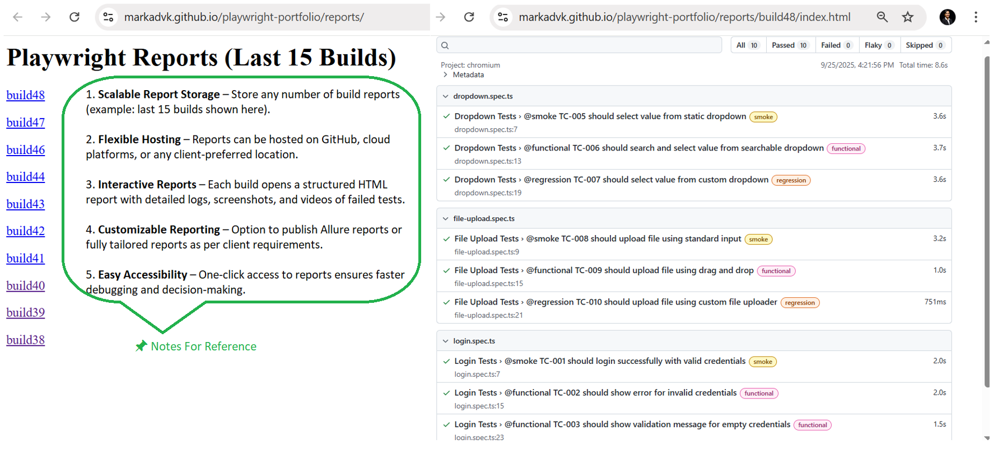Reload the reports index page
This screenshot has height=459, width=998.
coord(74,17)
